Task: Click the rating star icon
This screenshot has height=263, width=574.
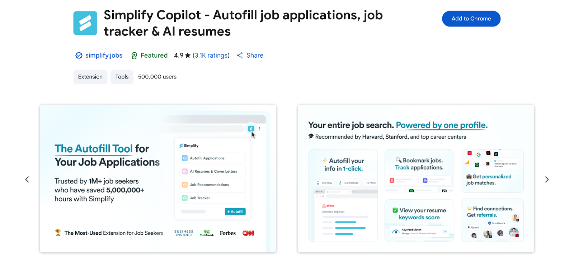Action: 188,56
